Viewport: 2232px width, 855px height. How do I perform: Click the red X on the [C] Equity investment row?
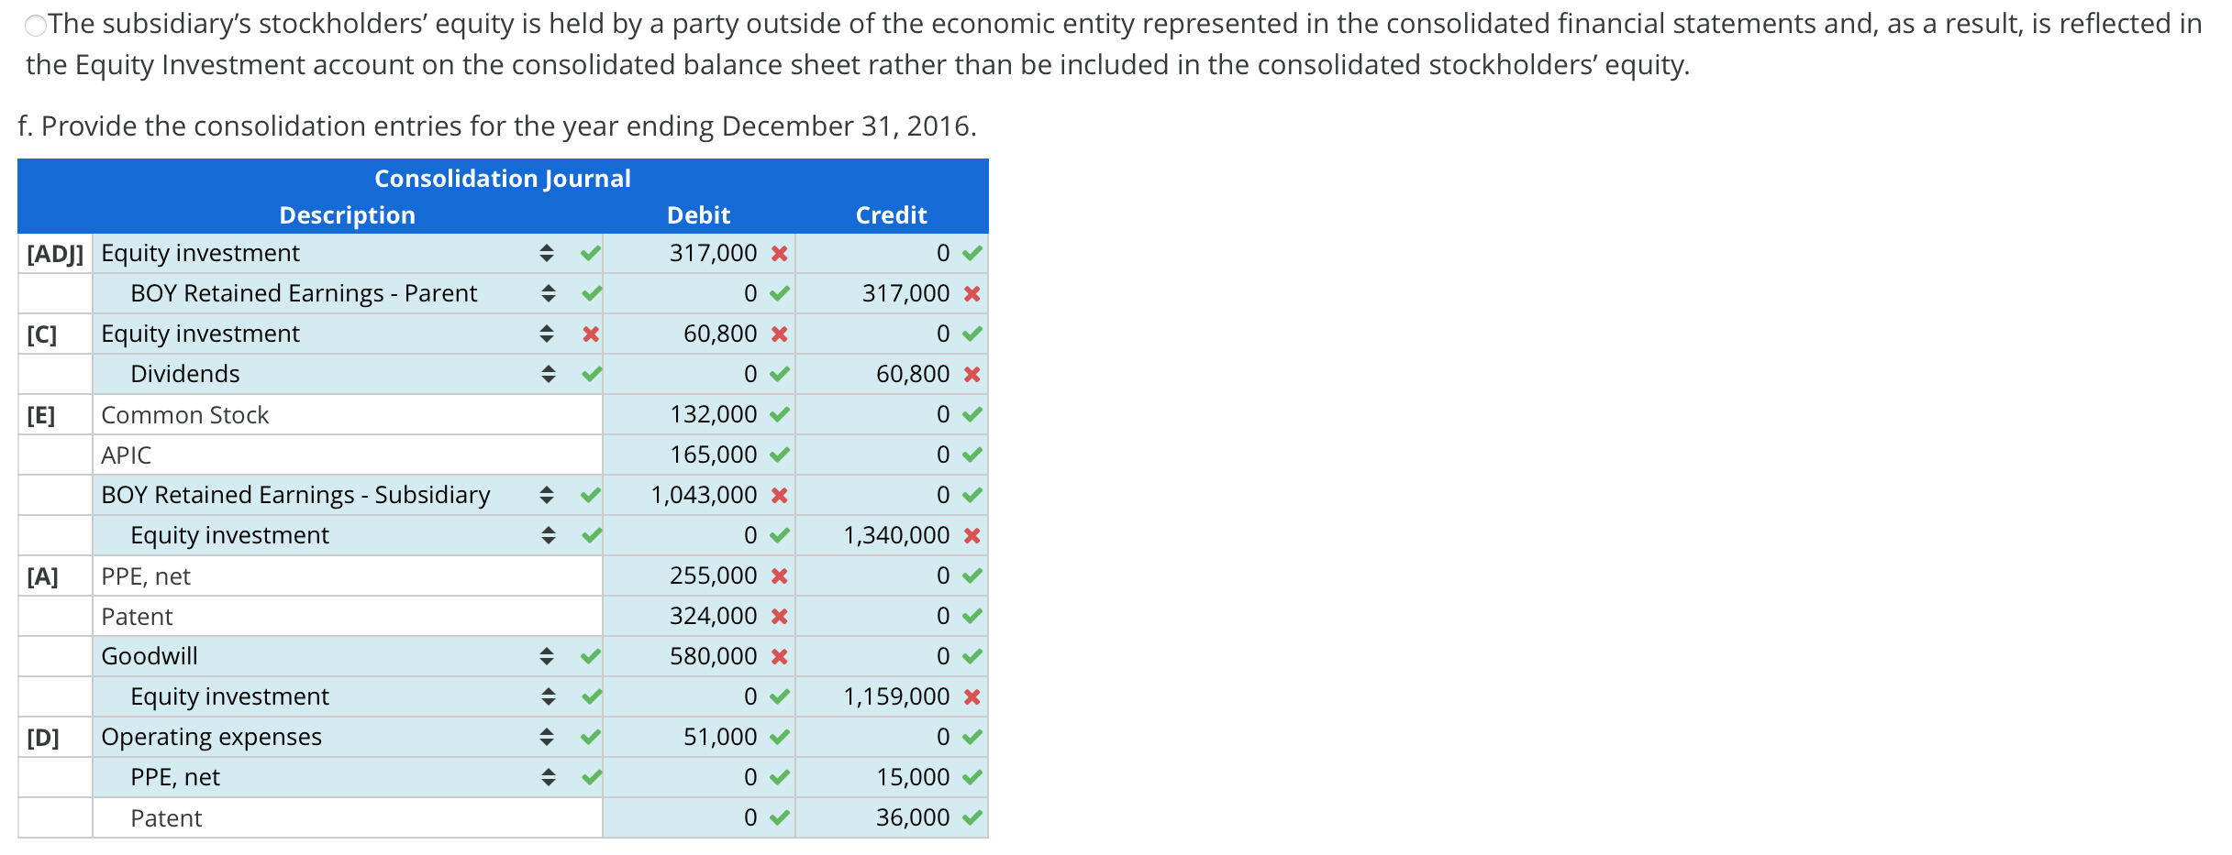coord(591,334)
